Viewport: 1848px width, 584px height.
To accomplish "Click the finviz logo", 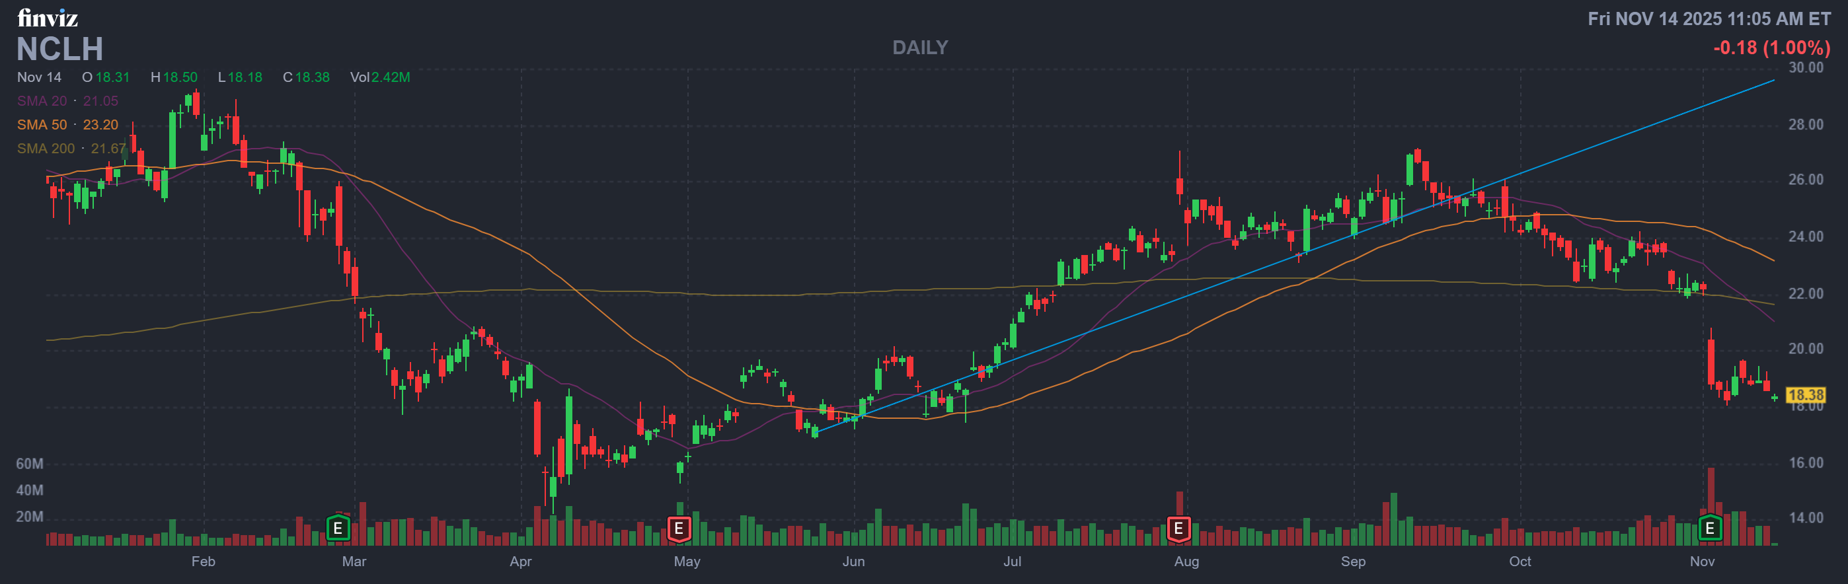I will point(48,18).
